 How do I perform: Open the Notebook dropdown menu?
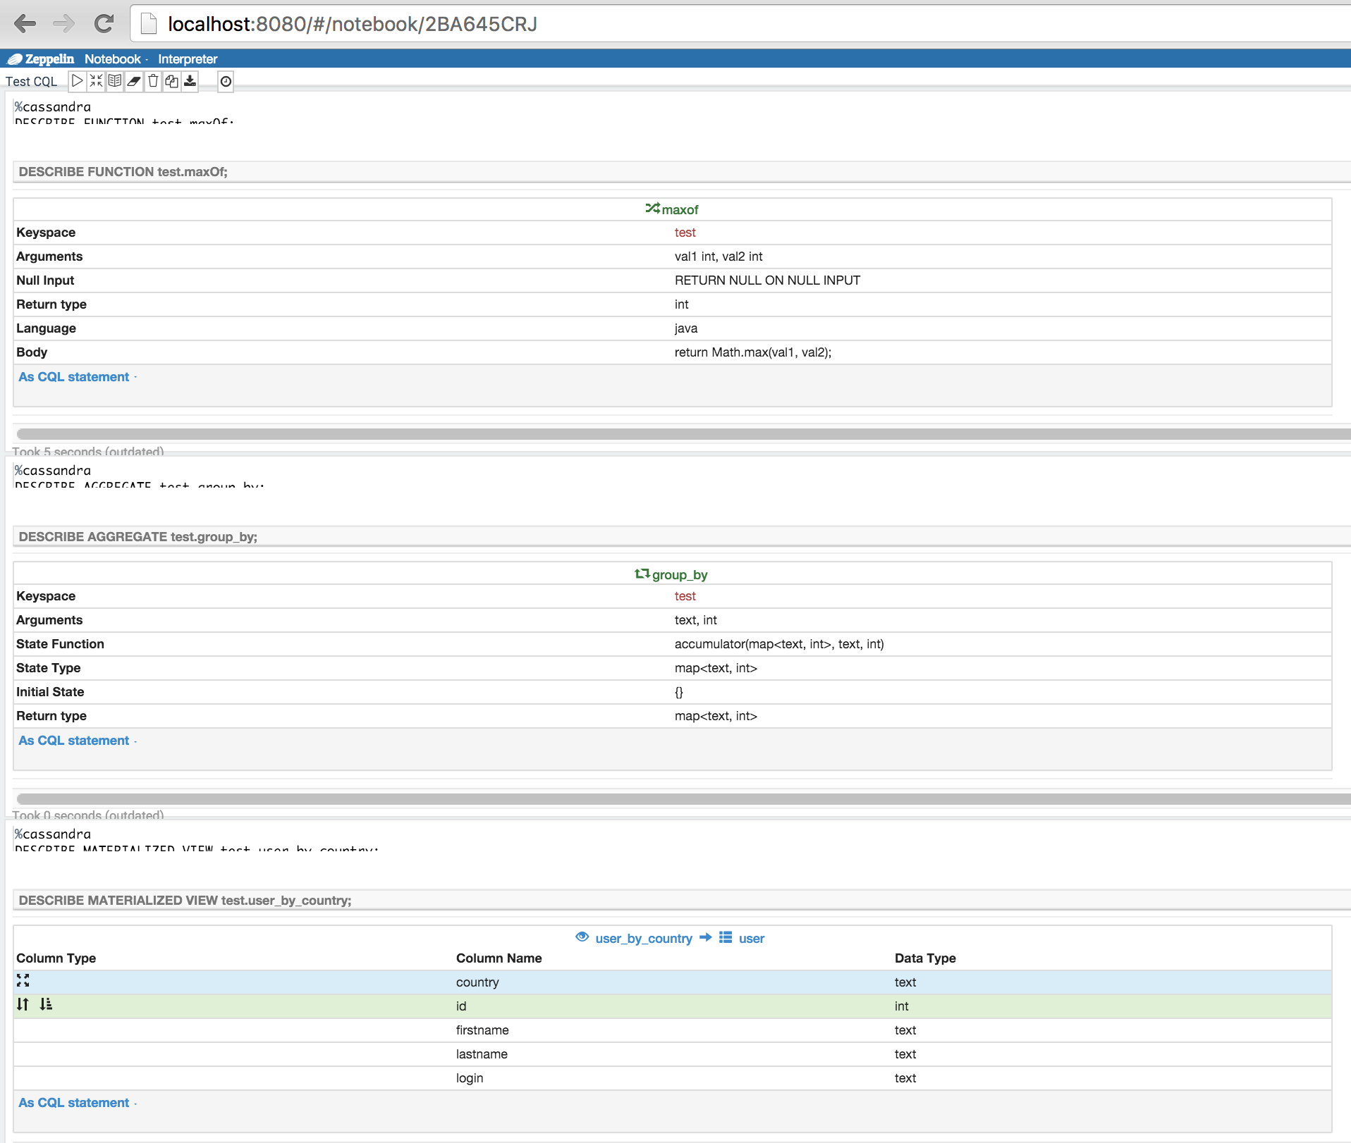click(116, 59)
